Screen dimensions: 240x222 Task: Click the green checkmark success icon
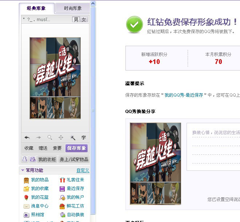[x=135, y=24]
